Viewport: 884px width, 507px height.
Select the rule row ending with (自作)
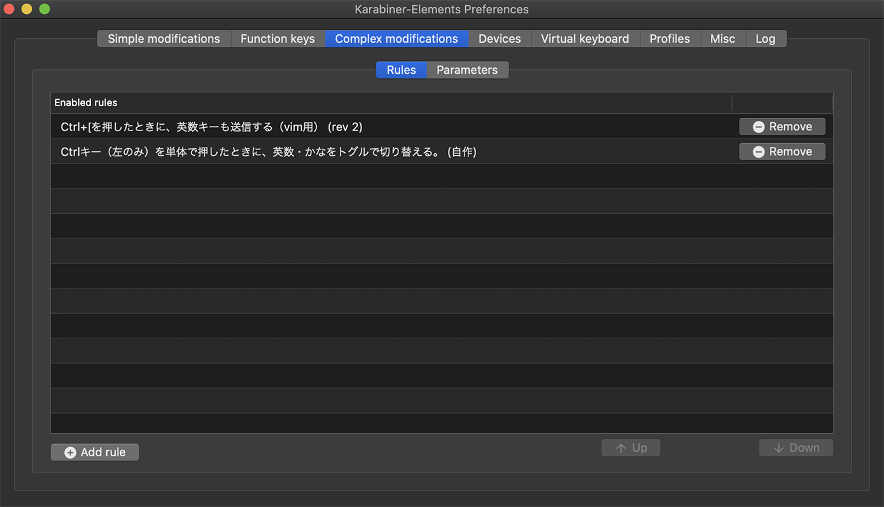click(x=442, y=151)
